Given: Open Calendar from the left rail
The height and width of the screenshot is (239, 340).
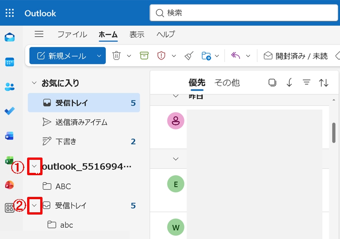Looking at the screenshot, I should (9, 62).
